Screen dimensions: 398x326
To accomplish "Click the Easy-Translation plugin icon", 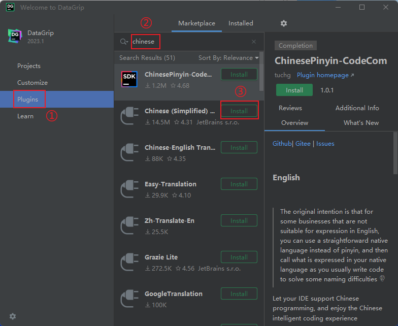I will point(129,189).
